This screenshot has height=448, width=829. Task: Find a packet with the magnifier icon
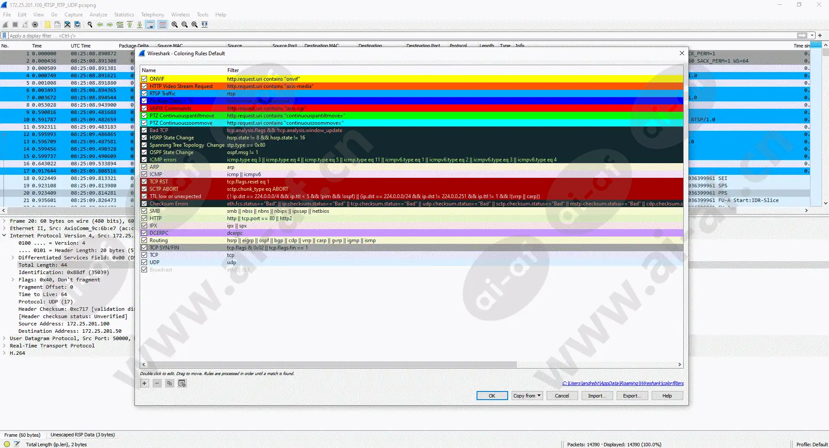(x=90, y=25)
